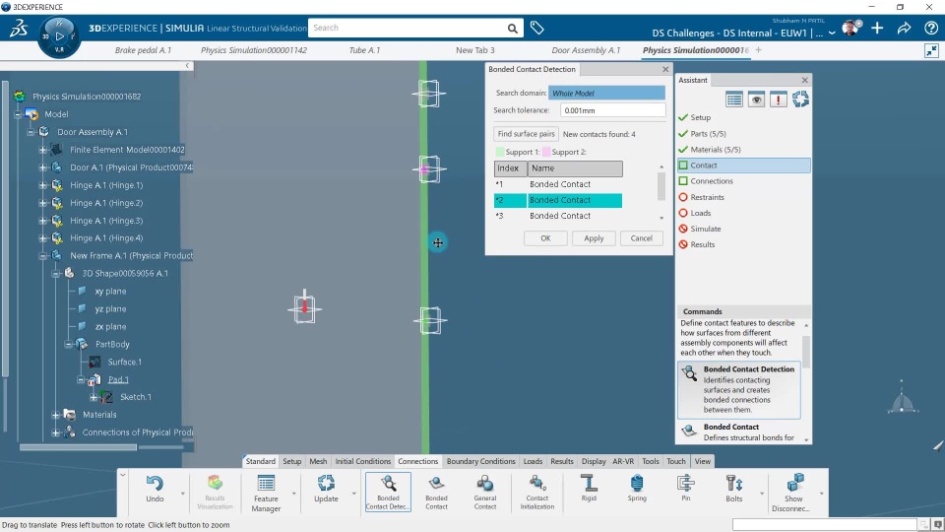Close the Bonded Contact Detection dialog
This screenshot has width=945, height=532.
click(665, 69)
